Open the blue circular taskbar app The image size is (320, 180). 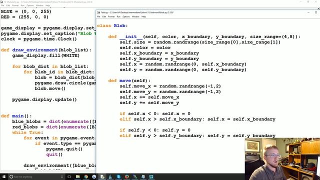point(94,176)
